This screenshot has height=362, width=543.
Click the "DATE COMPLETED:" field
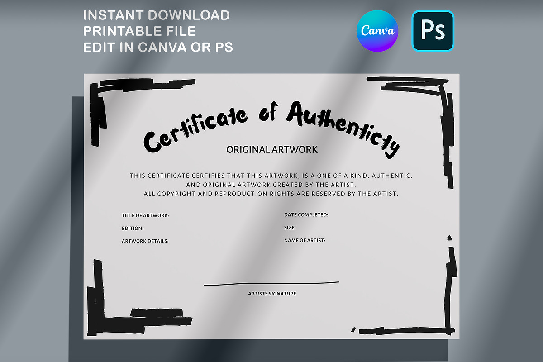coord(306,215)
